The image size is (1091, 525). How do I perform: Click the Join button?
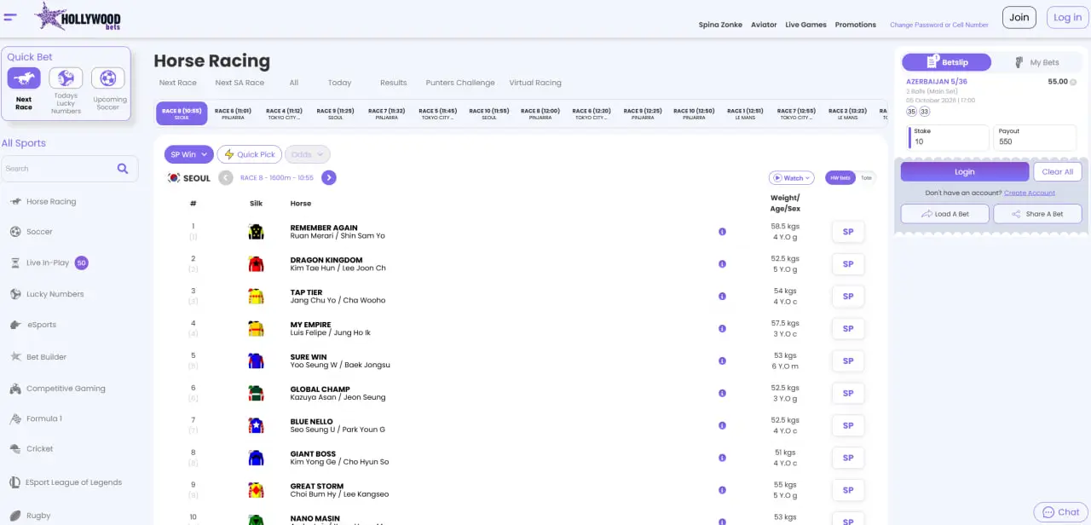[1019, 17]
